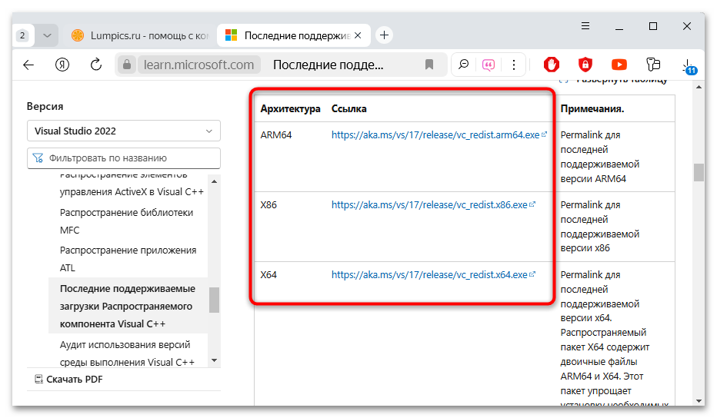Maximize the browser window
717x418 pixels.
click(x=653, y=26)
